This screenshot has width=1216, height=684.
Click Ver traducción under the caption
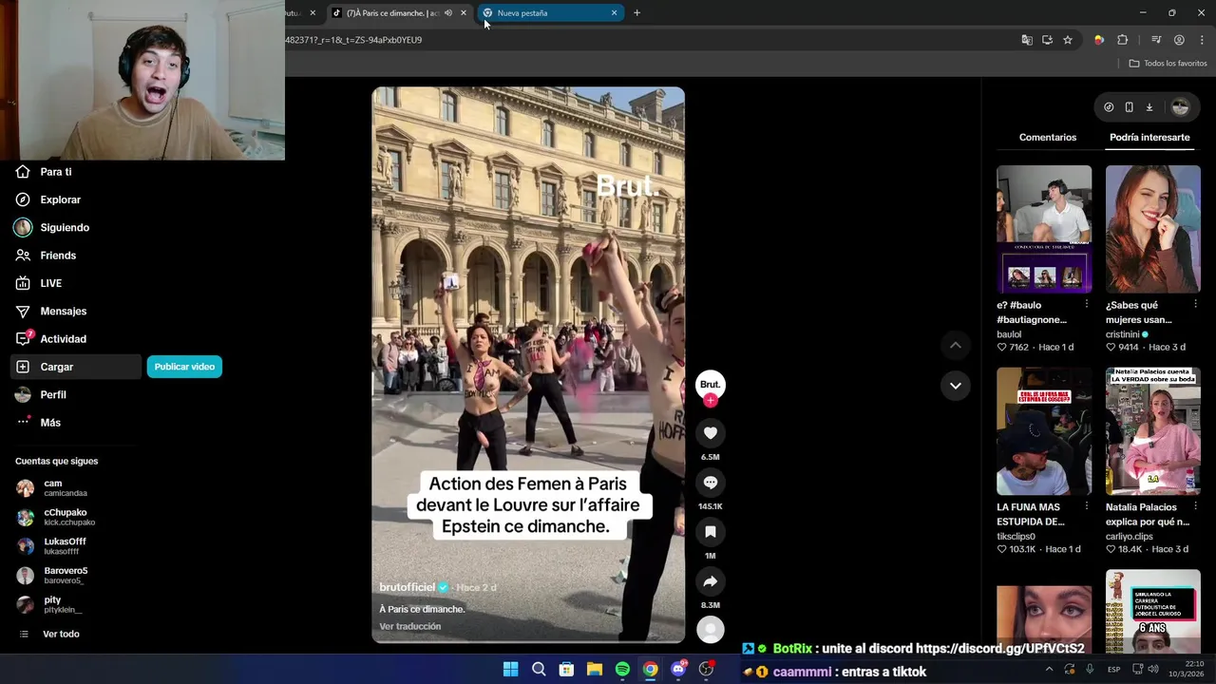coord(410,627)
